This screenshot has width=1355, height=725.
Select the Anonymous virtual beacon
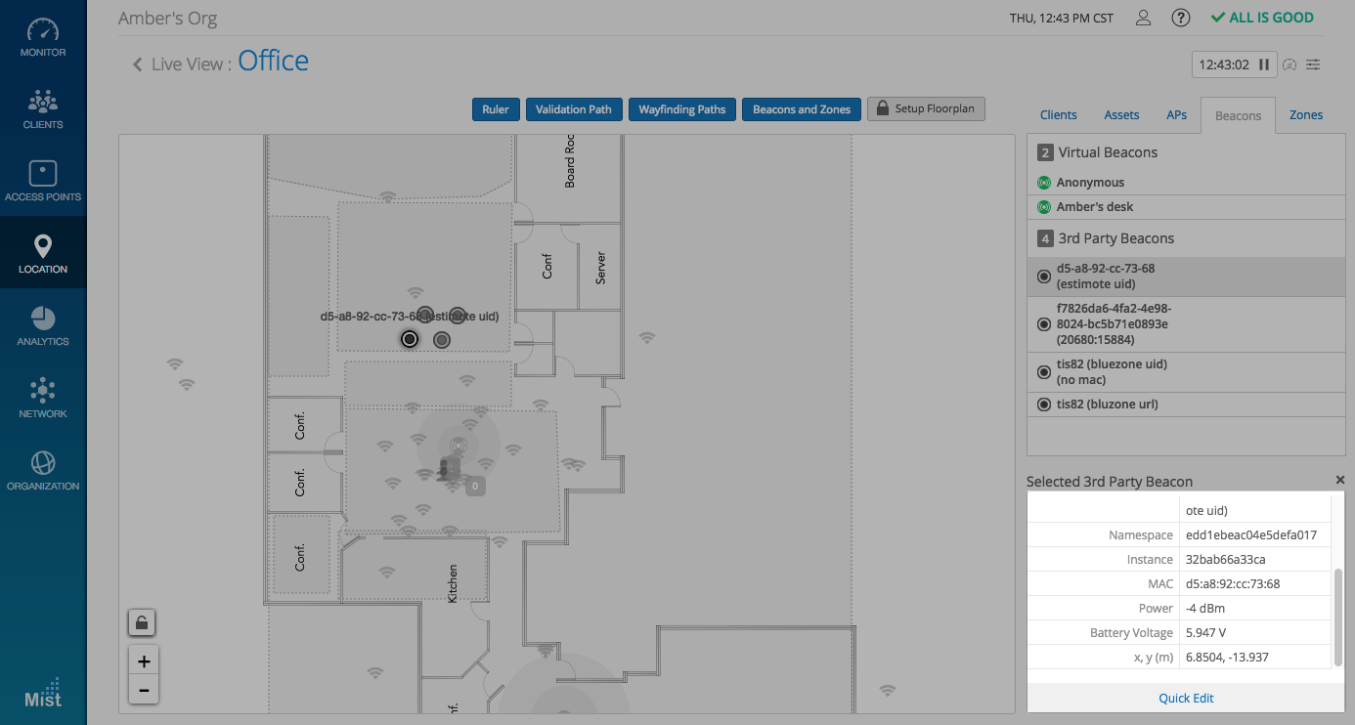click(x=1090, y=183)
